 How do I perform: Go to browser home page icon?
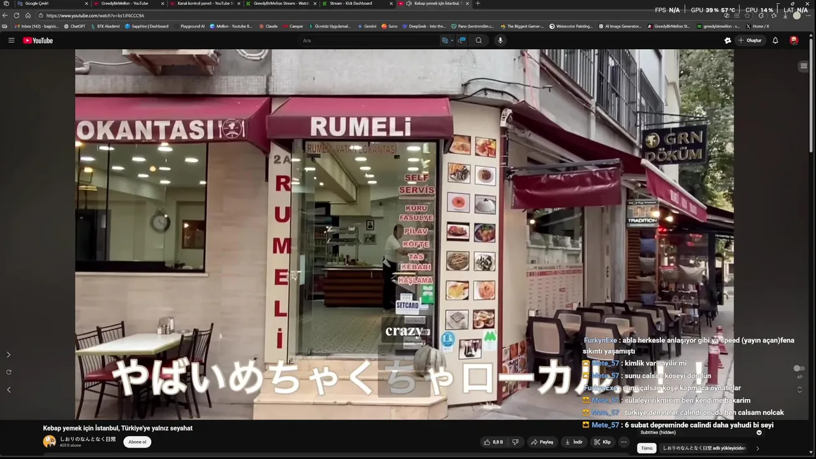click(x=28, y=15)
